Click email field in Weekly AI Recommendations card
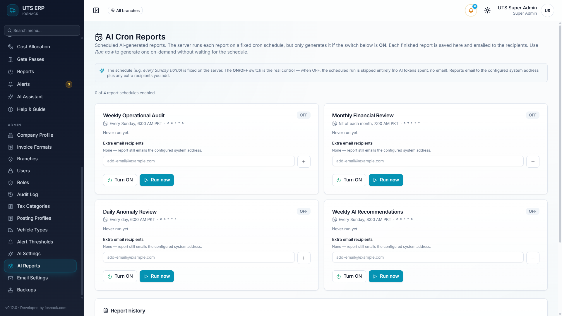 [x=428, y=257]
